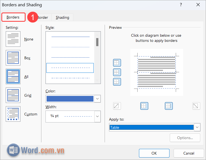Open the Borders tab
The image size is (206, 160).
pos(13,17)
